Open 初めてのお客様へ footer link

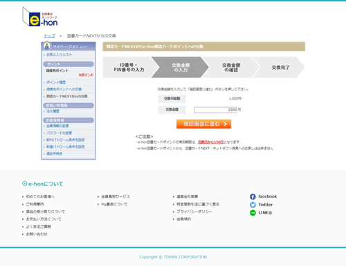click(x=40, y=197)
